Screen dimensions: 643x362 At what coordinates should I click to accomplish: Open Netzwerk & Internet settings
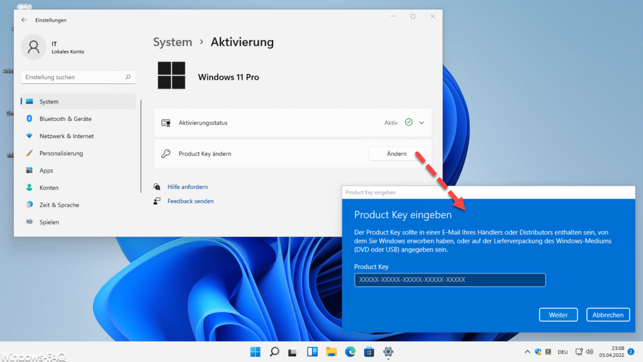point(78,136)
